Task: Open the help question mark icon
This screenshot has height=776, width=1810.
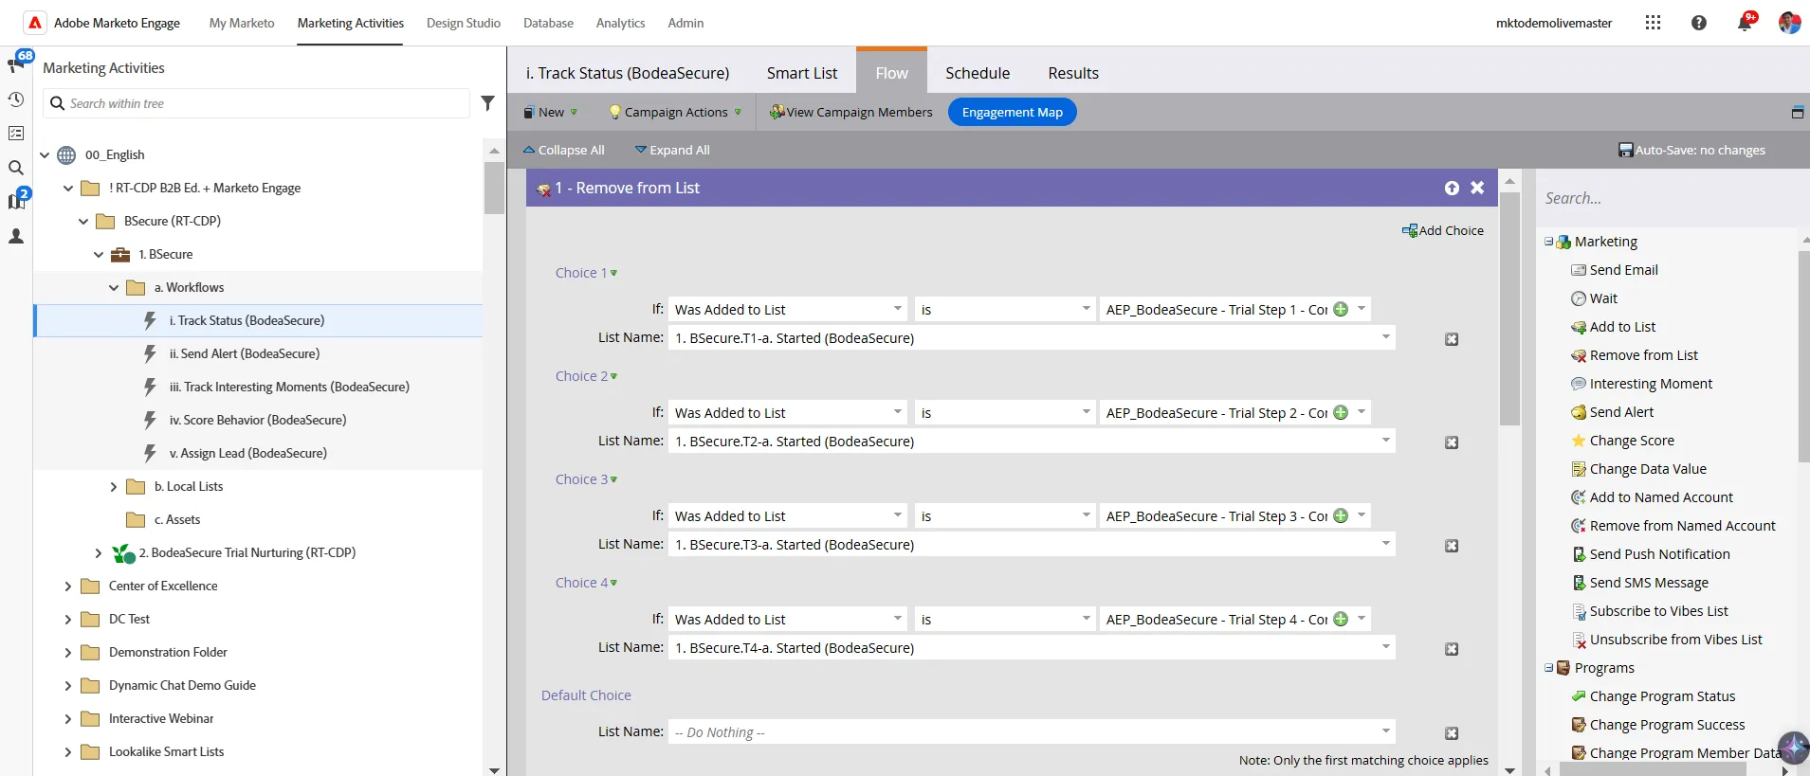Action: click(1699, 23)
